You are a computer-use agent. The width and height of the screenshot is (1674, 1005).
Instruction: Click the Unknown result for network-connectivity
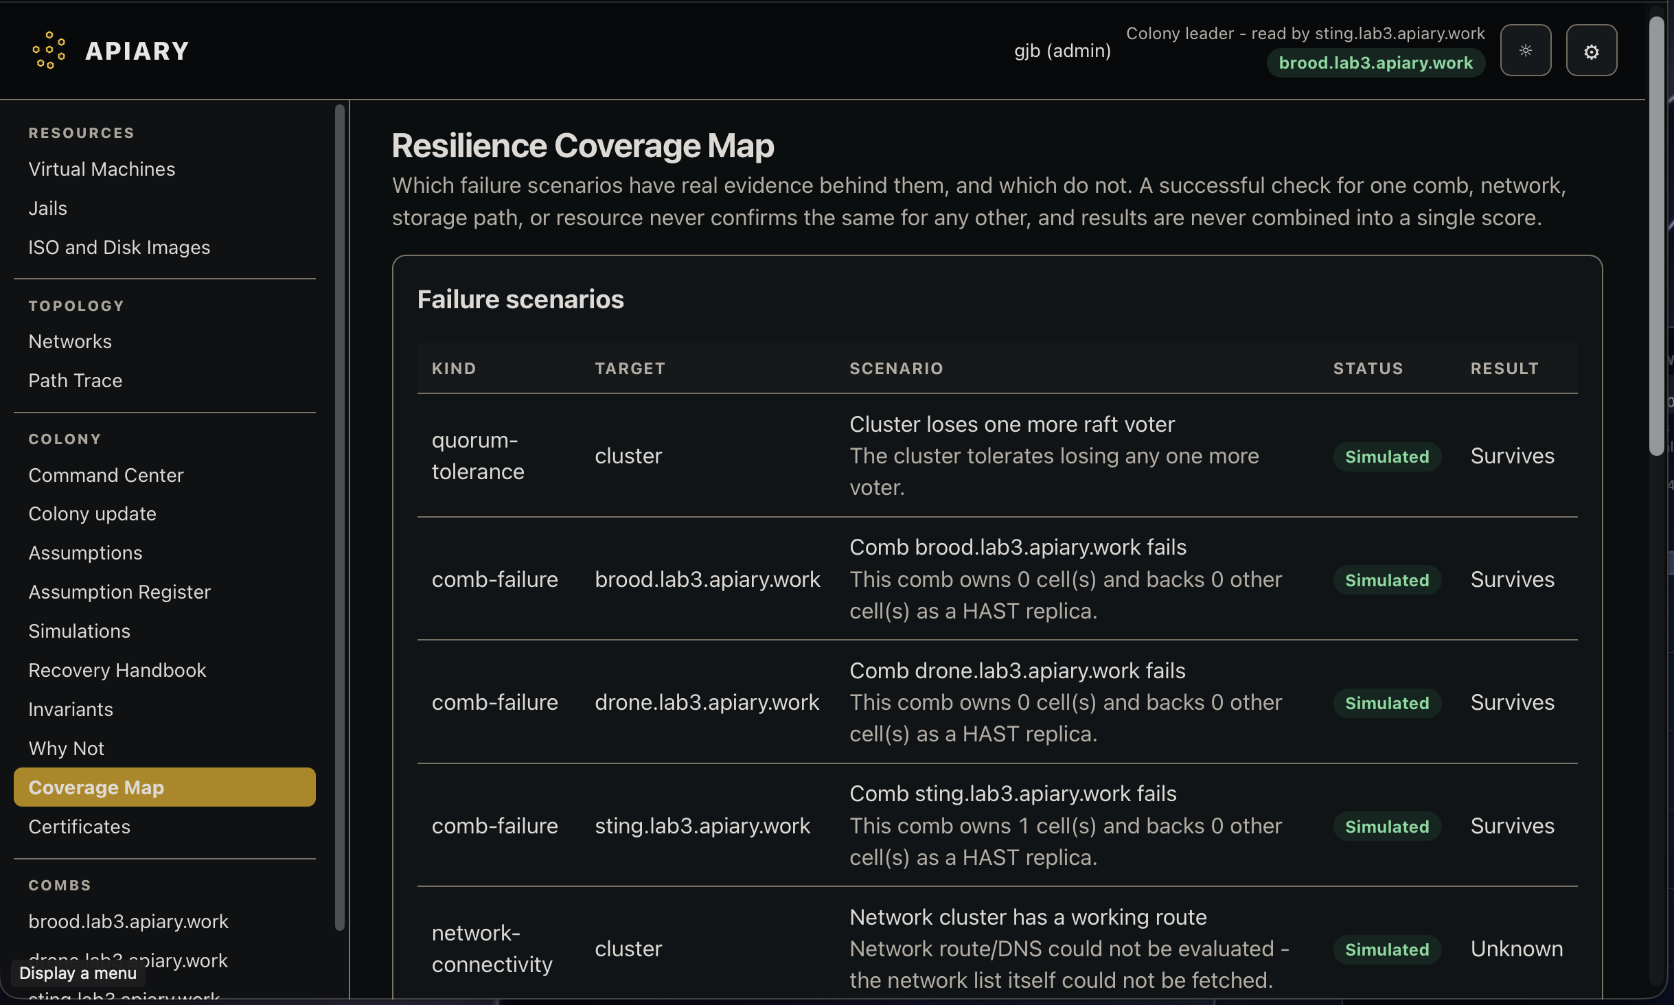coord(1516,949)
